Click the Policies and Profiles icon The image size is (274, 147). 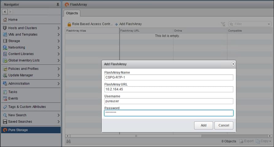5,69
